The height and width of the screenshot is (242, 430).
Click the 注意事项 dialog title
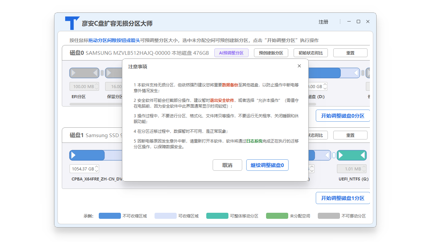pyautogui.click(x=138, y=67)
